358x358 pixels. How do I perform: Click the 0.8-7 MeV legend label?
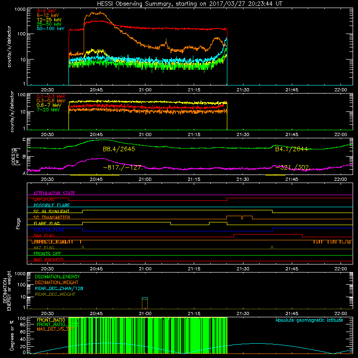click(x=49, y=105)
